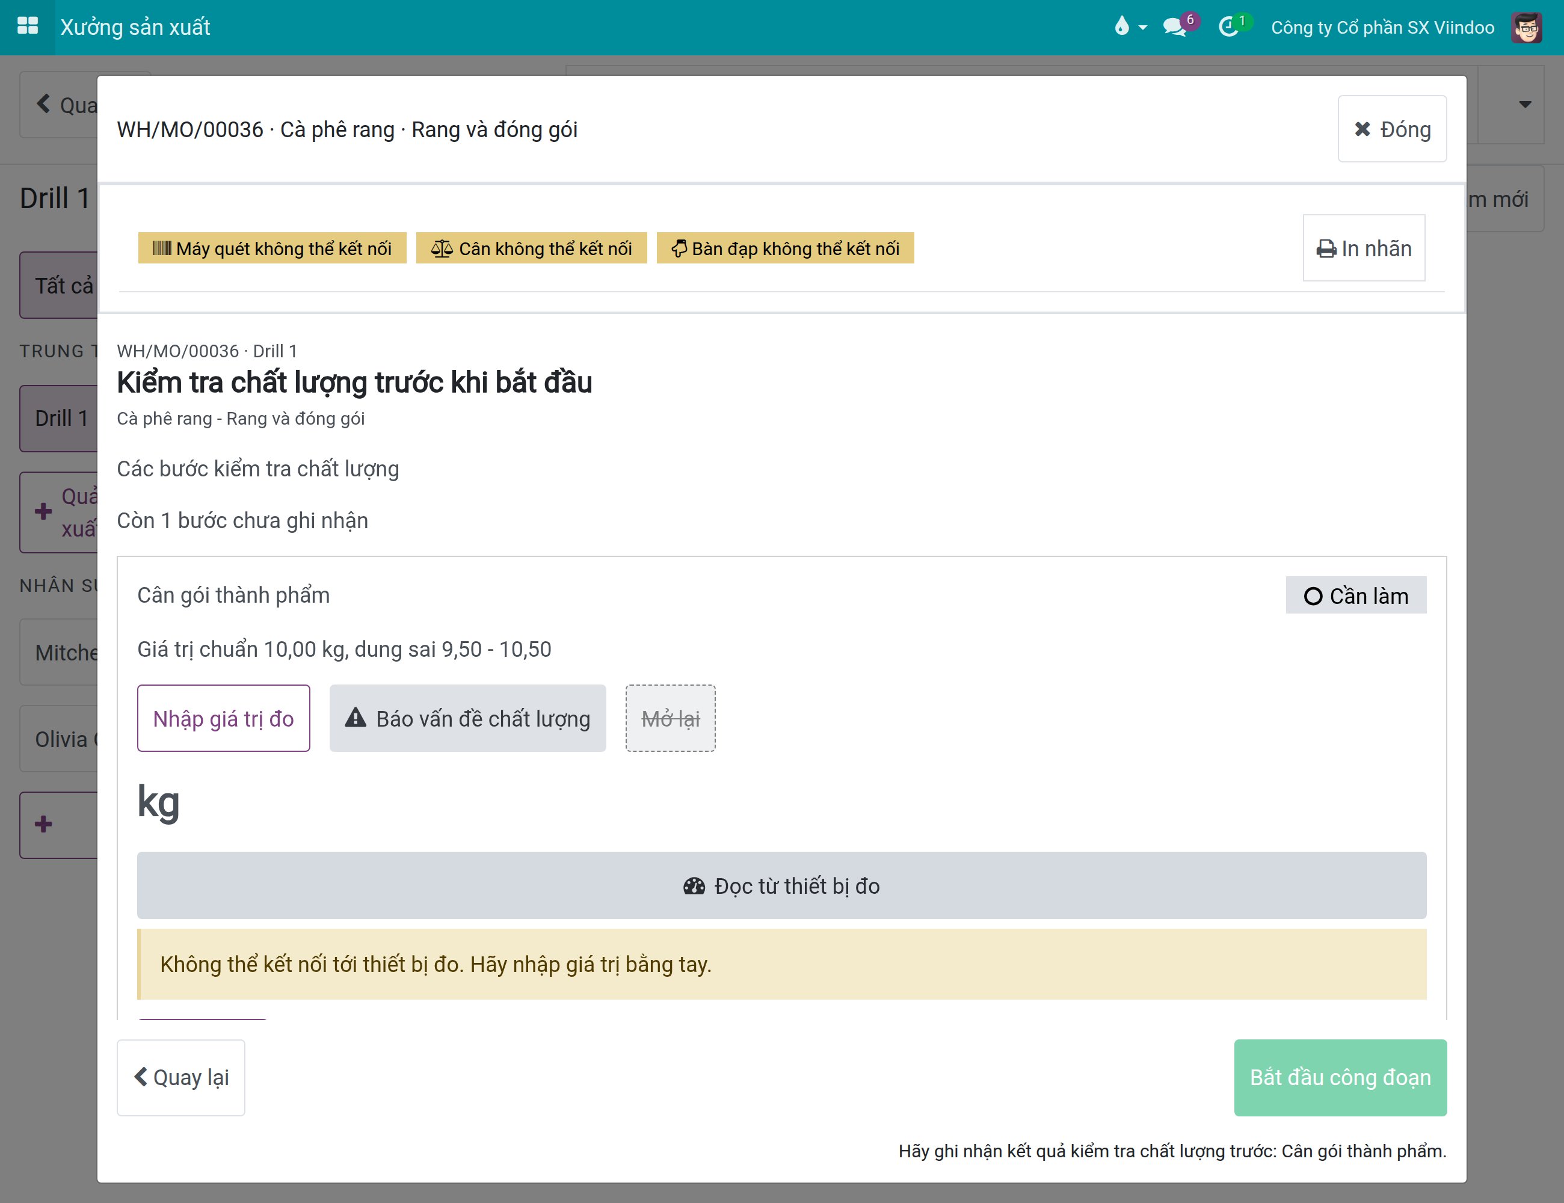Click the gauge dashboard icon

(x=694, y=886)
